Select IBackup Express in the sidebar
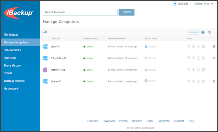Viewport: 218px width, 132px height. [x=14, y=81]
